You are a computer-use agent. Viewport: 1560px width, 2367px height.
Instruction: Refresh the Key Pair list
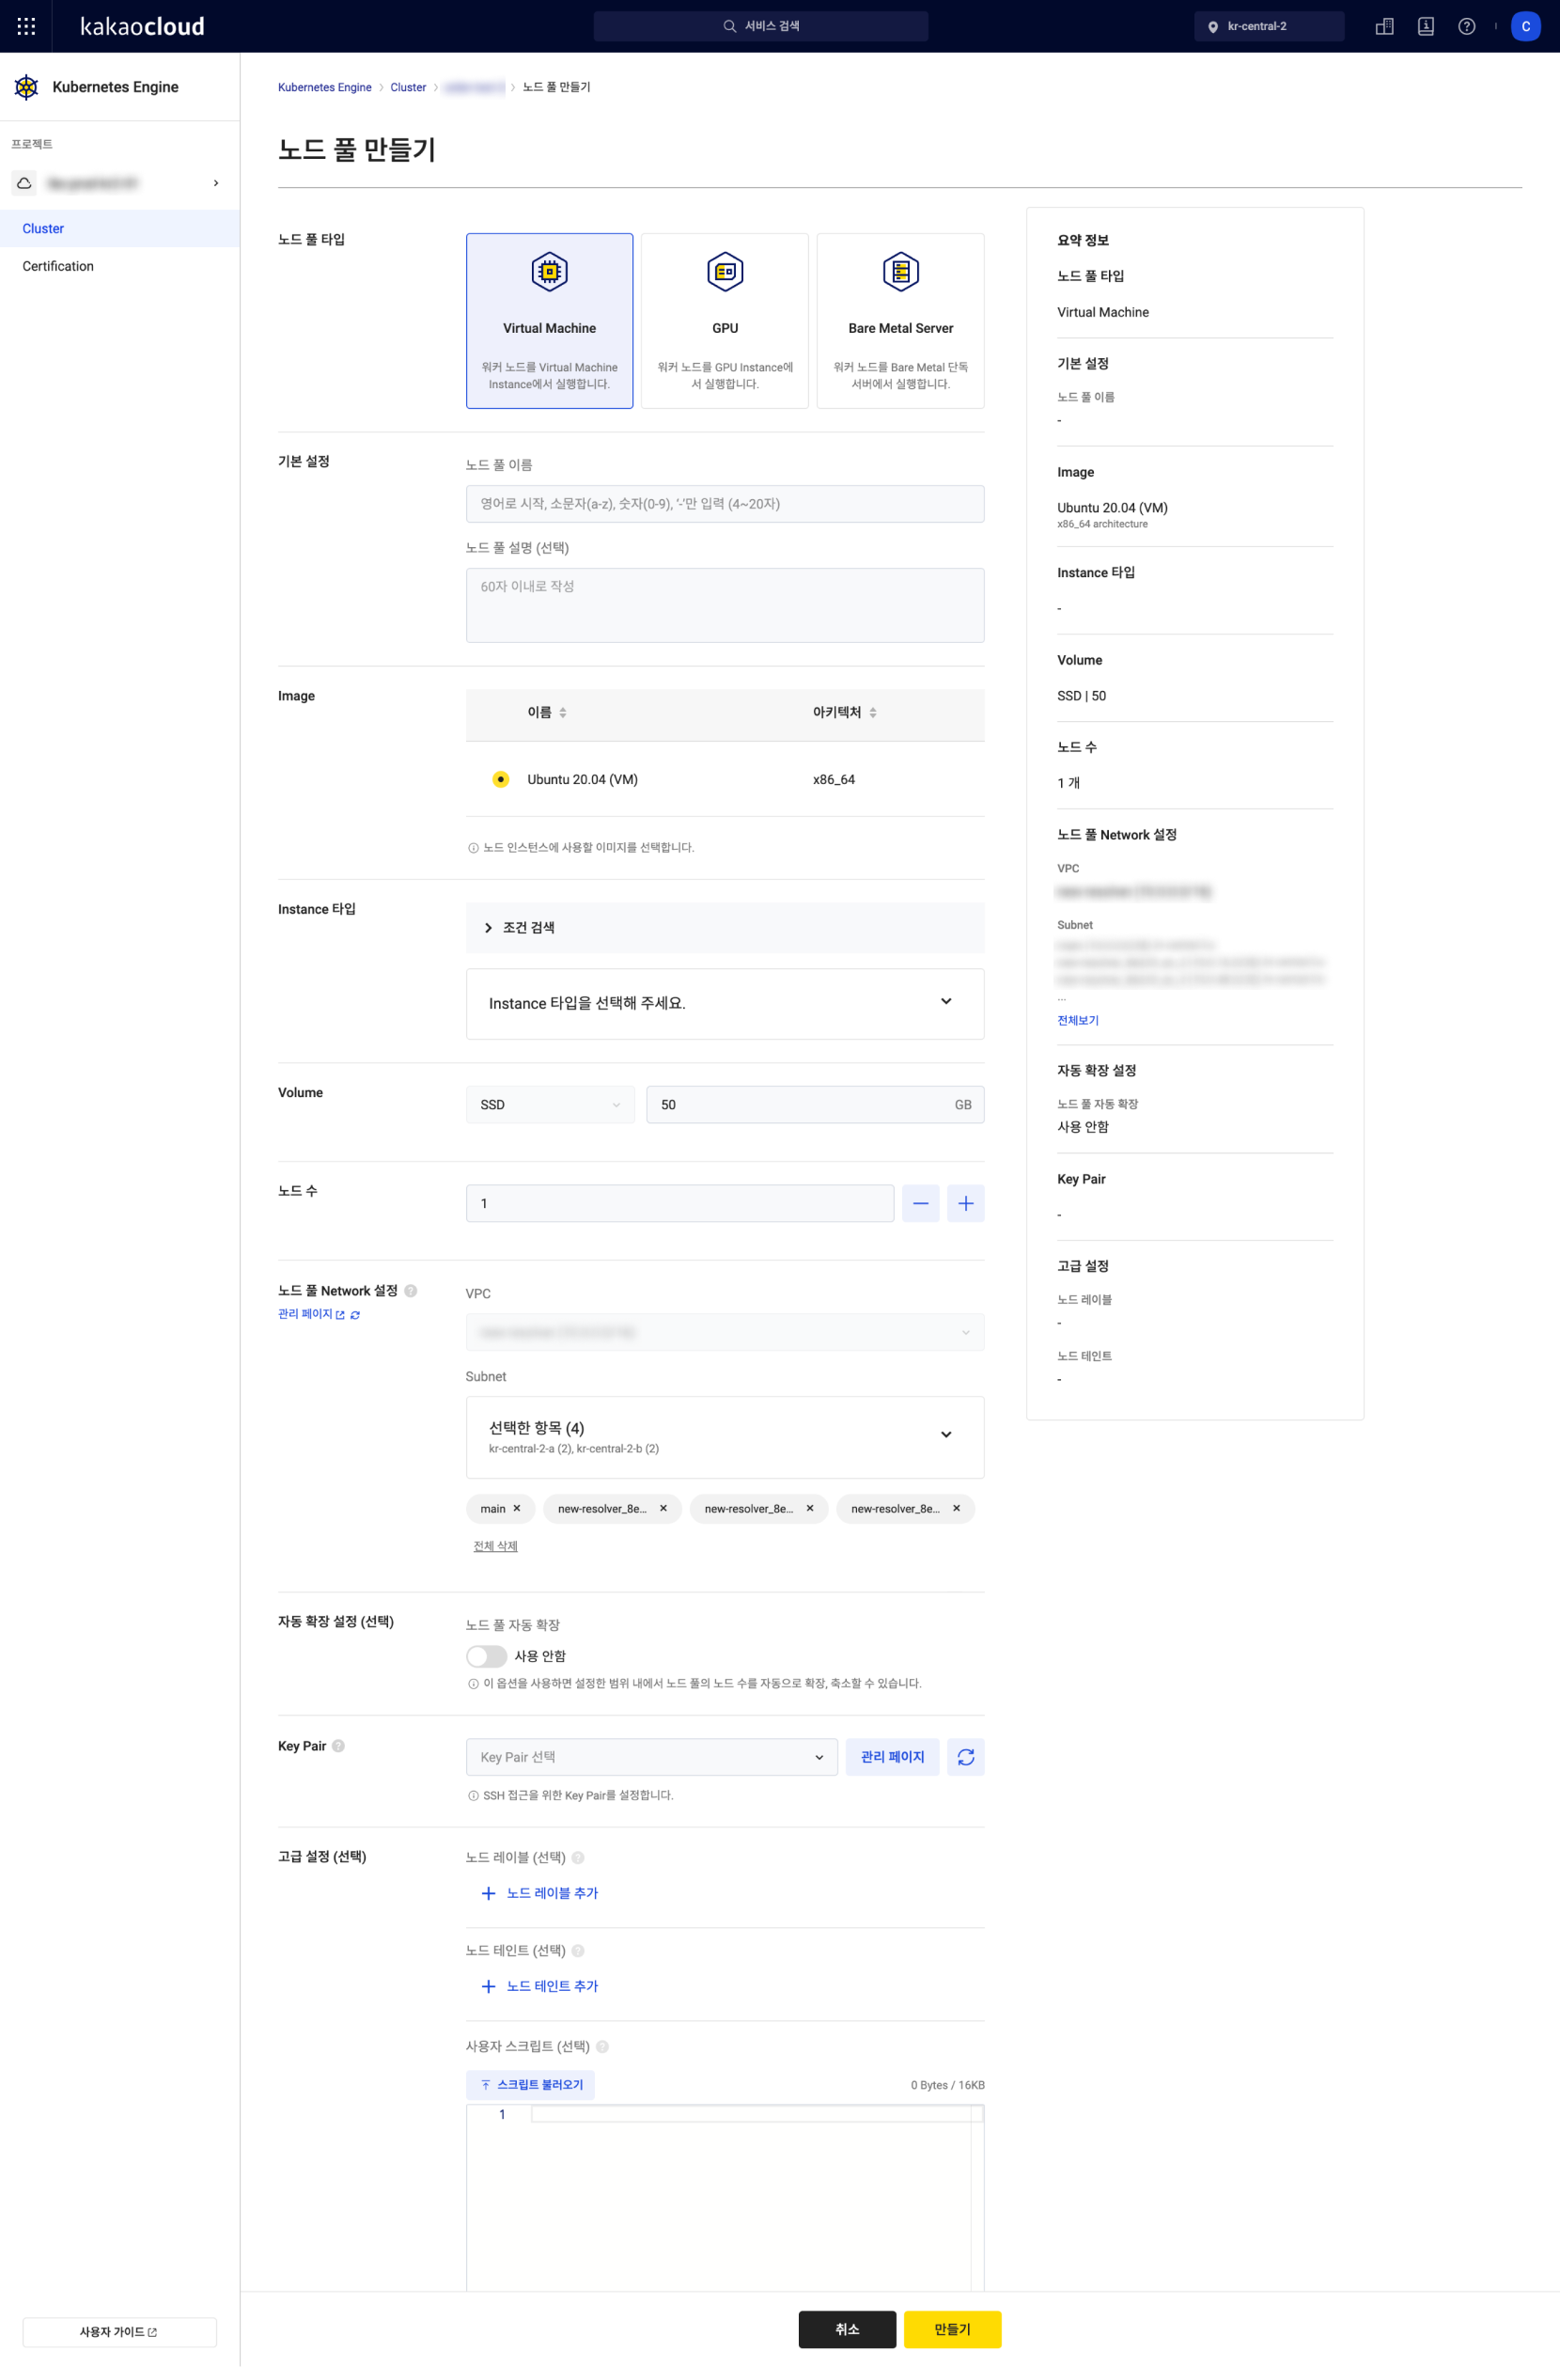(964, 1757)
